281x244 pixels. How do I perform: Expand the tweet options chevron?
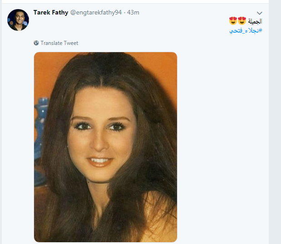tap(259, 13)
